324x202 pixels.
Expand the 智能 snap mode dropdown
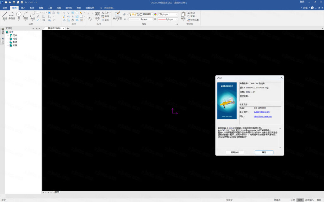320,200
